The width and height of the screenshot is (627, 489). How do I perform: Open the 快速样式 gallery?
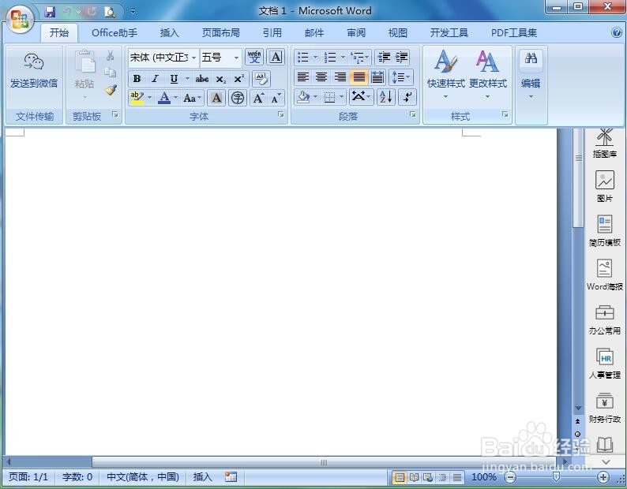coord(445,74)
